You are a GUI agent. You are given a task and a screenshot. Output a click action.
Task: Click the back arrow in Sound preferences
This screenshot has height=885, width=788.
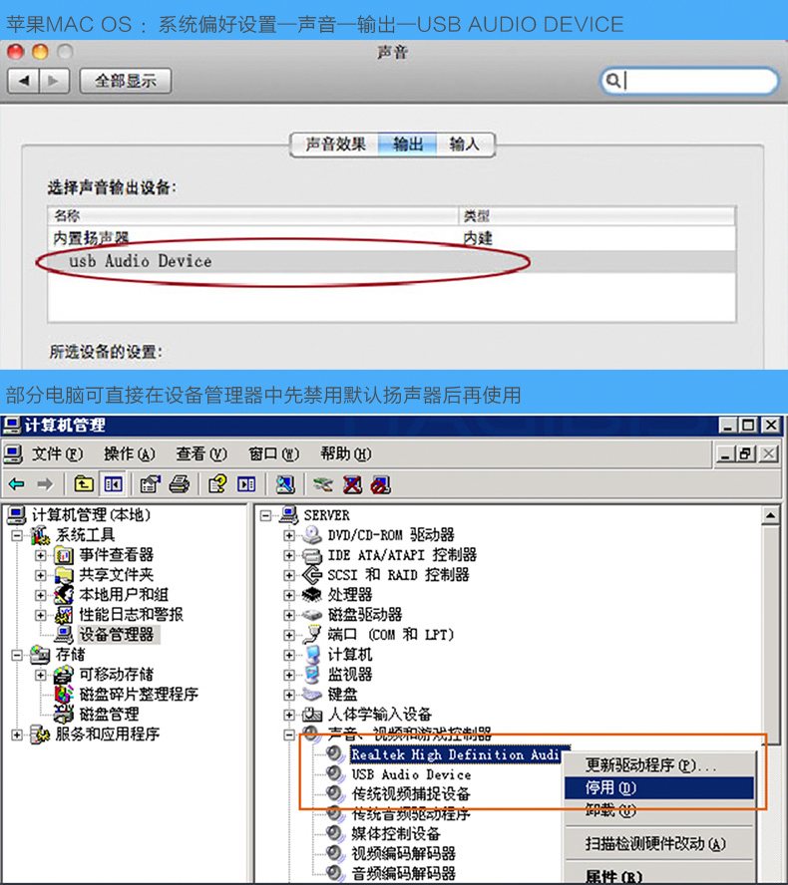(23, 82)
